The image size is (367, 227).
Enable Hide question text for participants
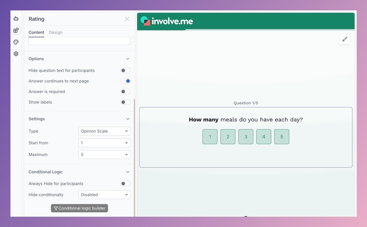point(125,70)
